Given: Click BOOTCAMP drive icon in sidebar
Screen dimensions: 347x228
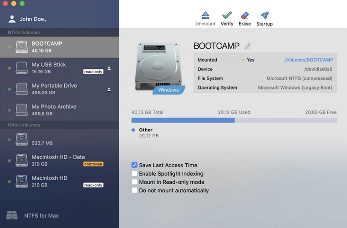Looking at the screenshot, I should tap(22, 47).
